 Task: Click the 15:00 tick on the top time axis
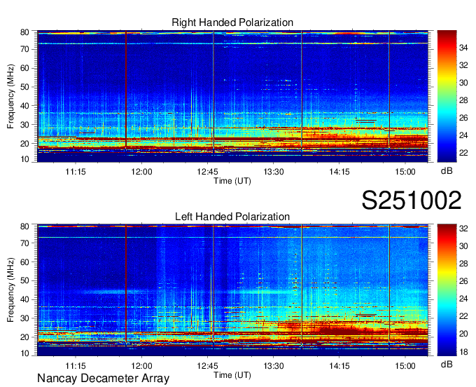click(405, 171)
